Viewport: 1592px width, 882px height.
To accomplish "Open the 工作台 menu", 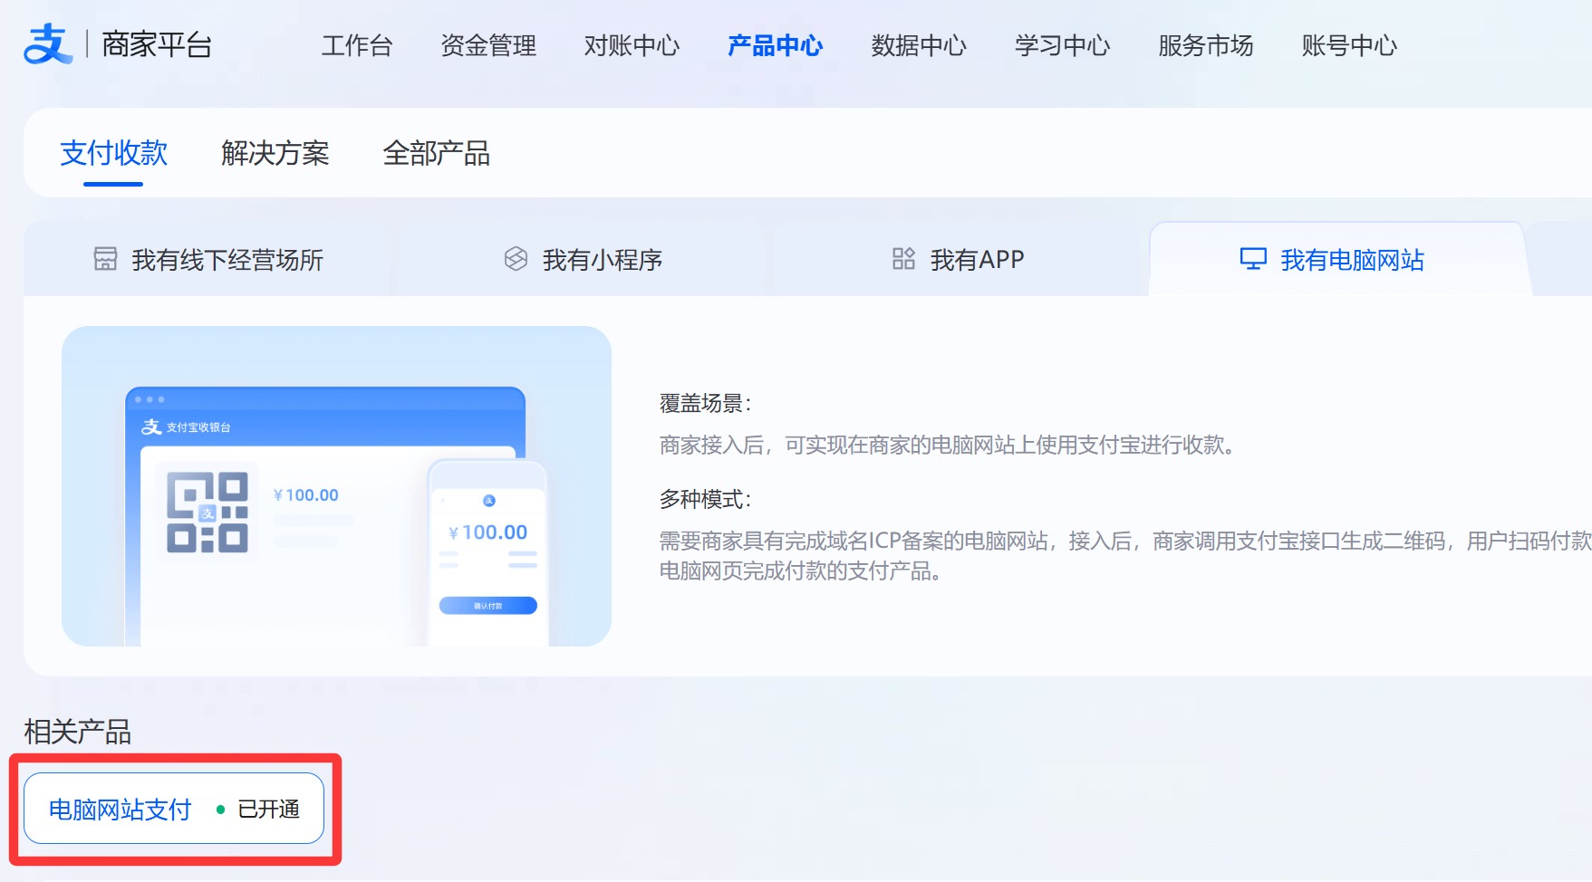I will 357,45.
